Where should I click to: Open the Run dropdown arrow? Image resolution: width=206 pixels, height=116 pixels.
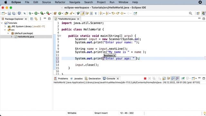pos(39,14)
